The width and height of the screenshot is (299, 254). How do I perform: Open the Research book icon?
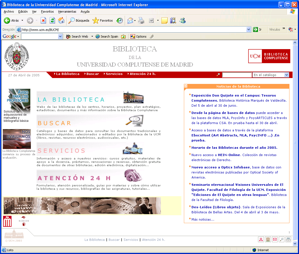[x=173, y=20]
